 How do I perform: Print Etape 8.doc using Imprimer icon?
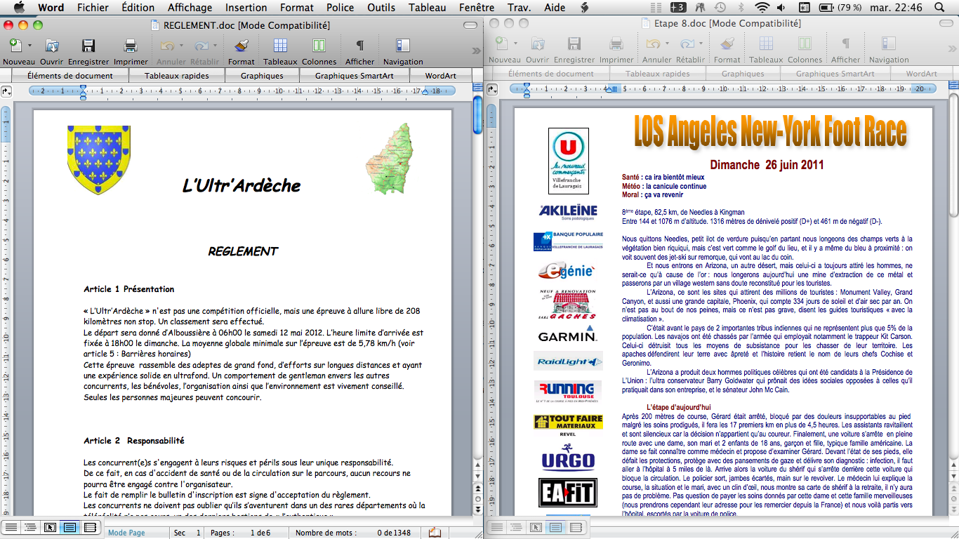(616, 44)
